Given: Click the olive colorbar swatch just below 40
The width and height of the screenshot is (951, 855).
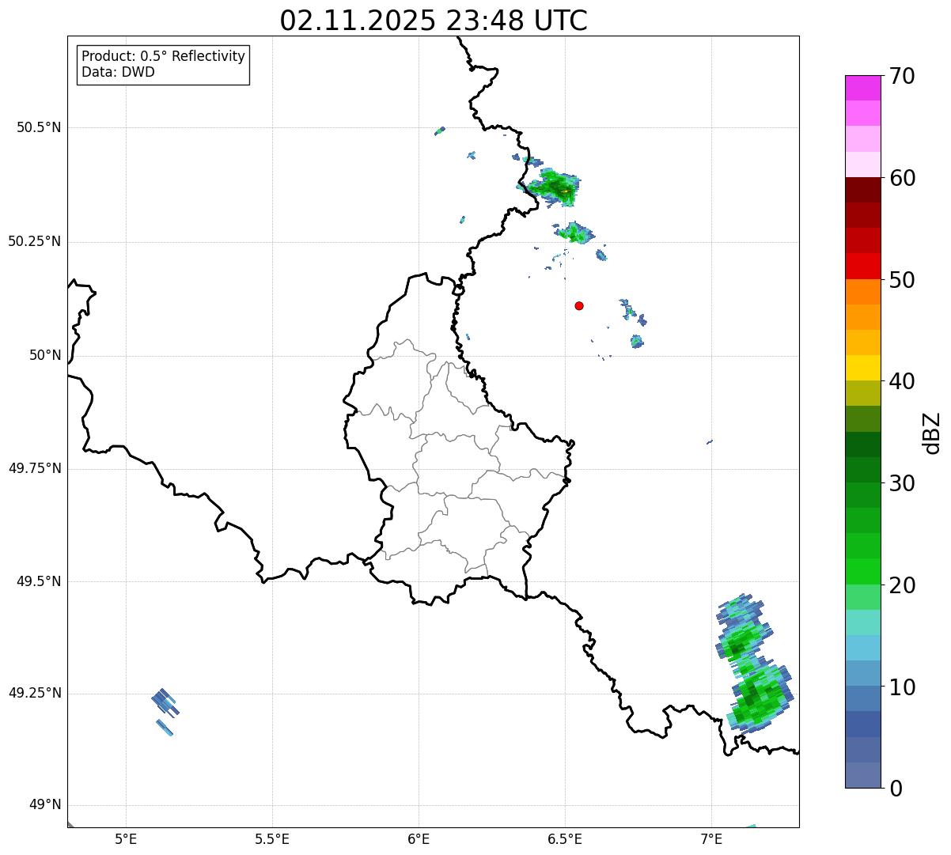Looking at the screenshot, I should pyautogui.click(x=862, y=393).
